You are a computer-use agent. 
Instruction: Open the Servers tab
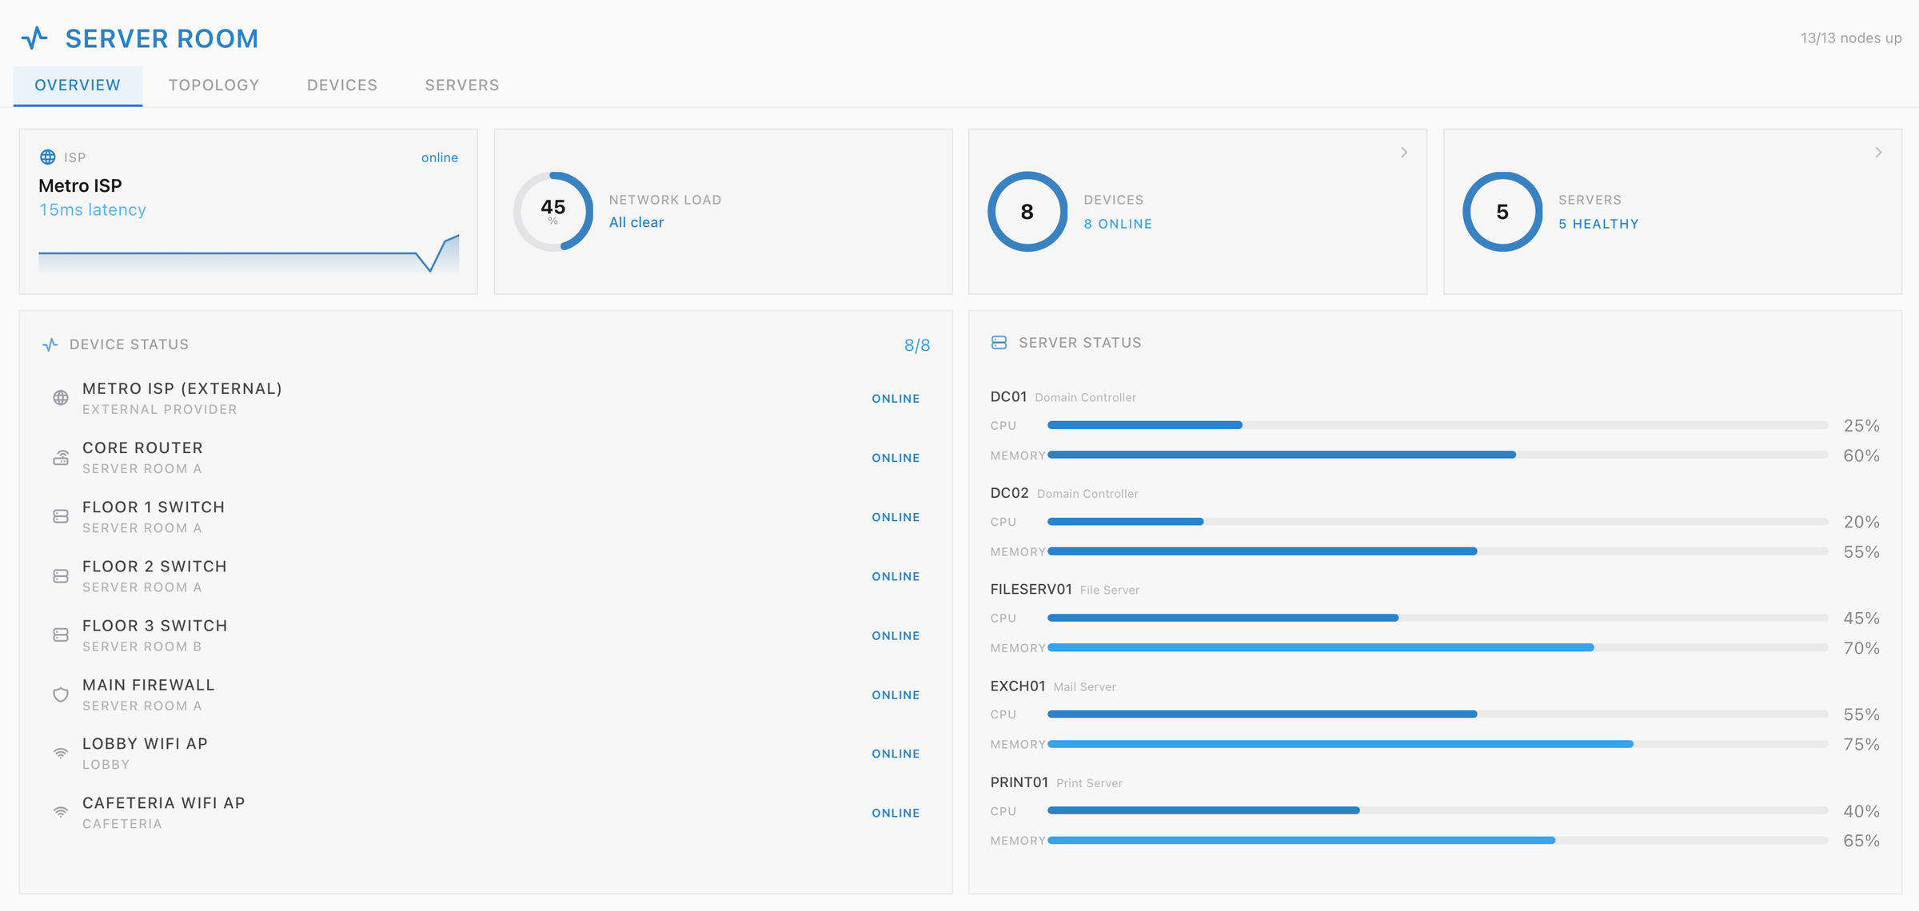[462, 86]
